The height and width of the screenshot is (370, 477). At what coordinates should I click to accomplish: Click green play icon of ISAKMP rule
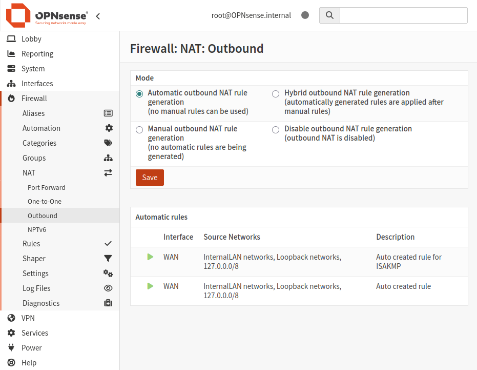150,257
